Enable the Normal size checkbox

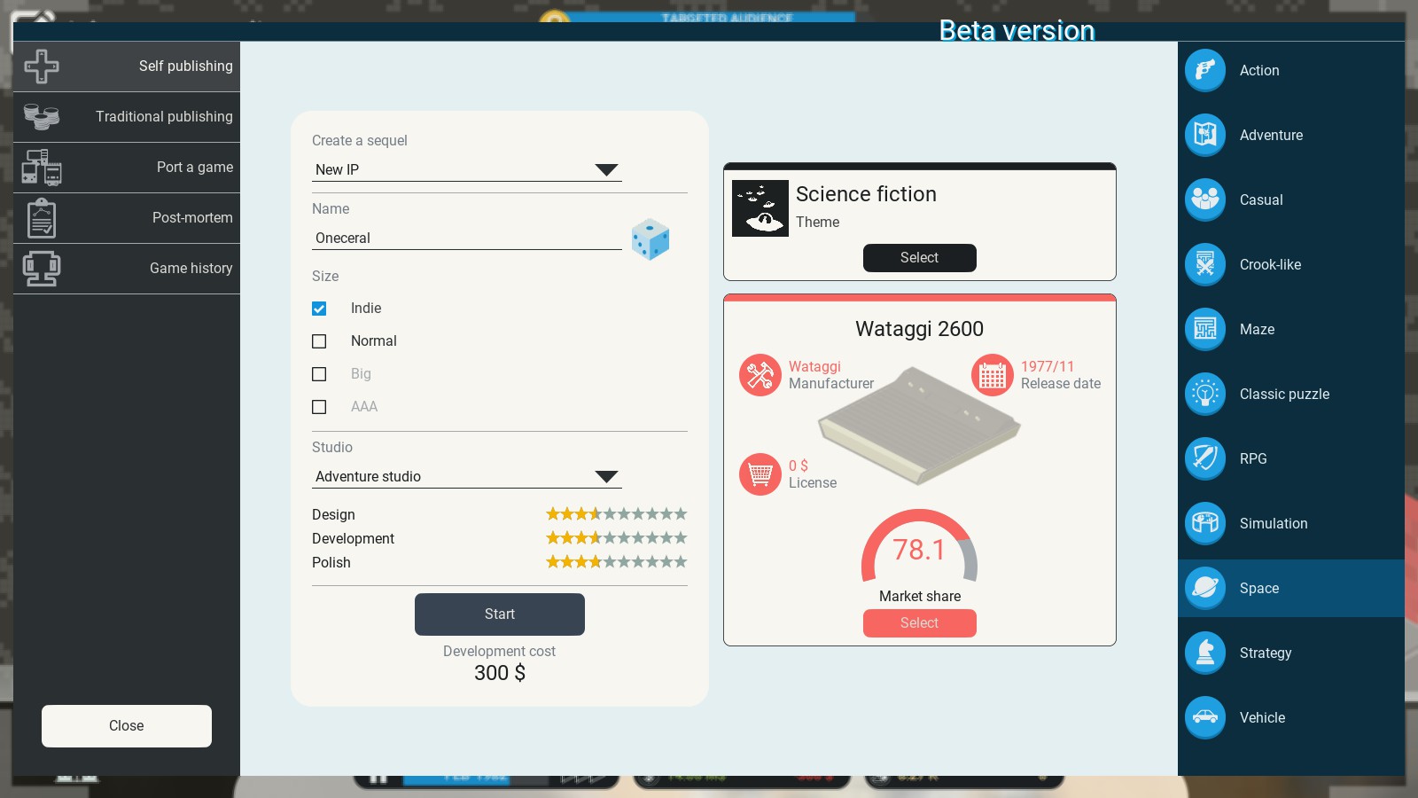click(319, 341)
